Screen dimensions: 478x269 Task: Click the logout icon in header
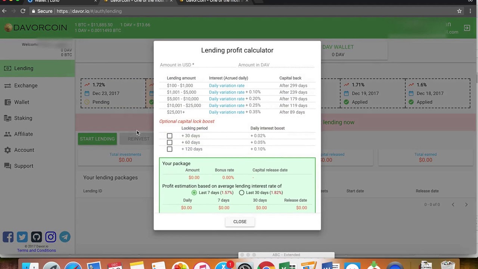point(467,28)
